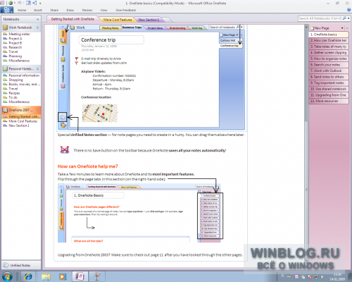Open Internet Explorer from the taskbar
The width and height of the screenshot is (352, 282).
click(28, 276)
